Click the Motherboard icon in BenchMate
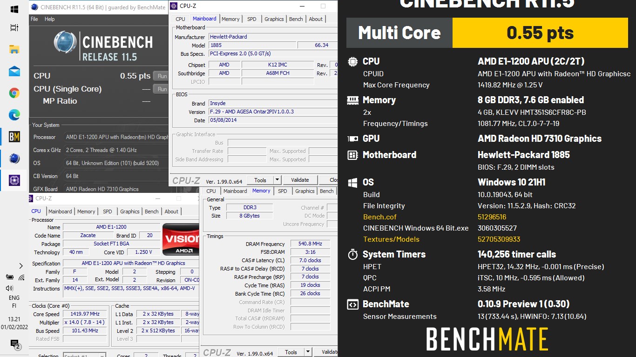The height and width of the screenshot is (357, 636). 353,155
